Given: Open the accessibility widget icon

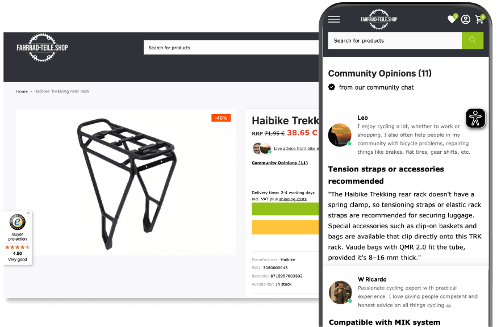Looking at the screenshot, I should [475, 119].
